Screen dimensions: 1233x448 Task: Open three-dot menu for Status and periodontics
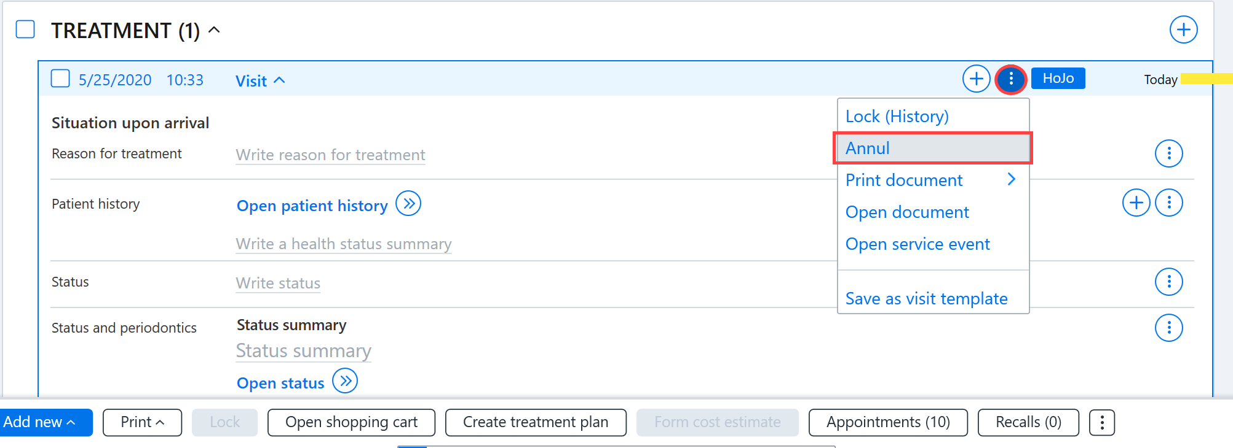point(1168,328)
